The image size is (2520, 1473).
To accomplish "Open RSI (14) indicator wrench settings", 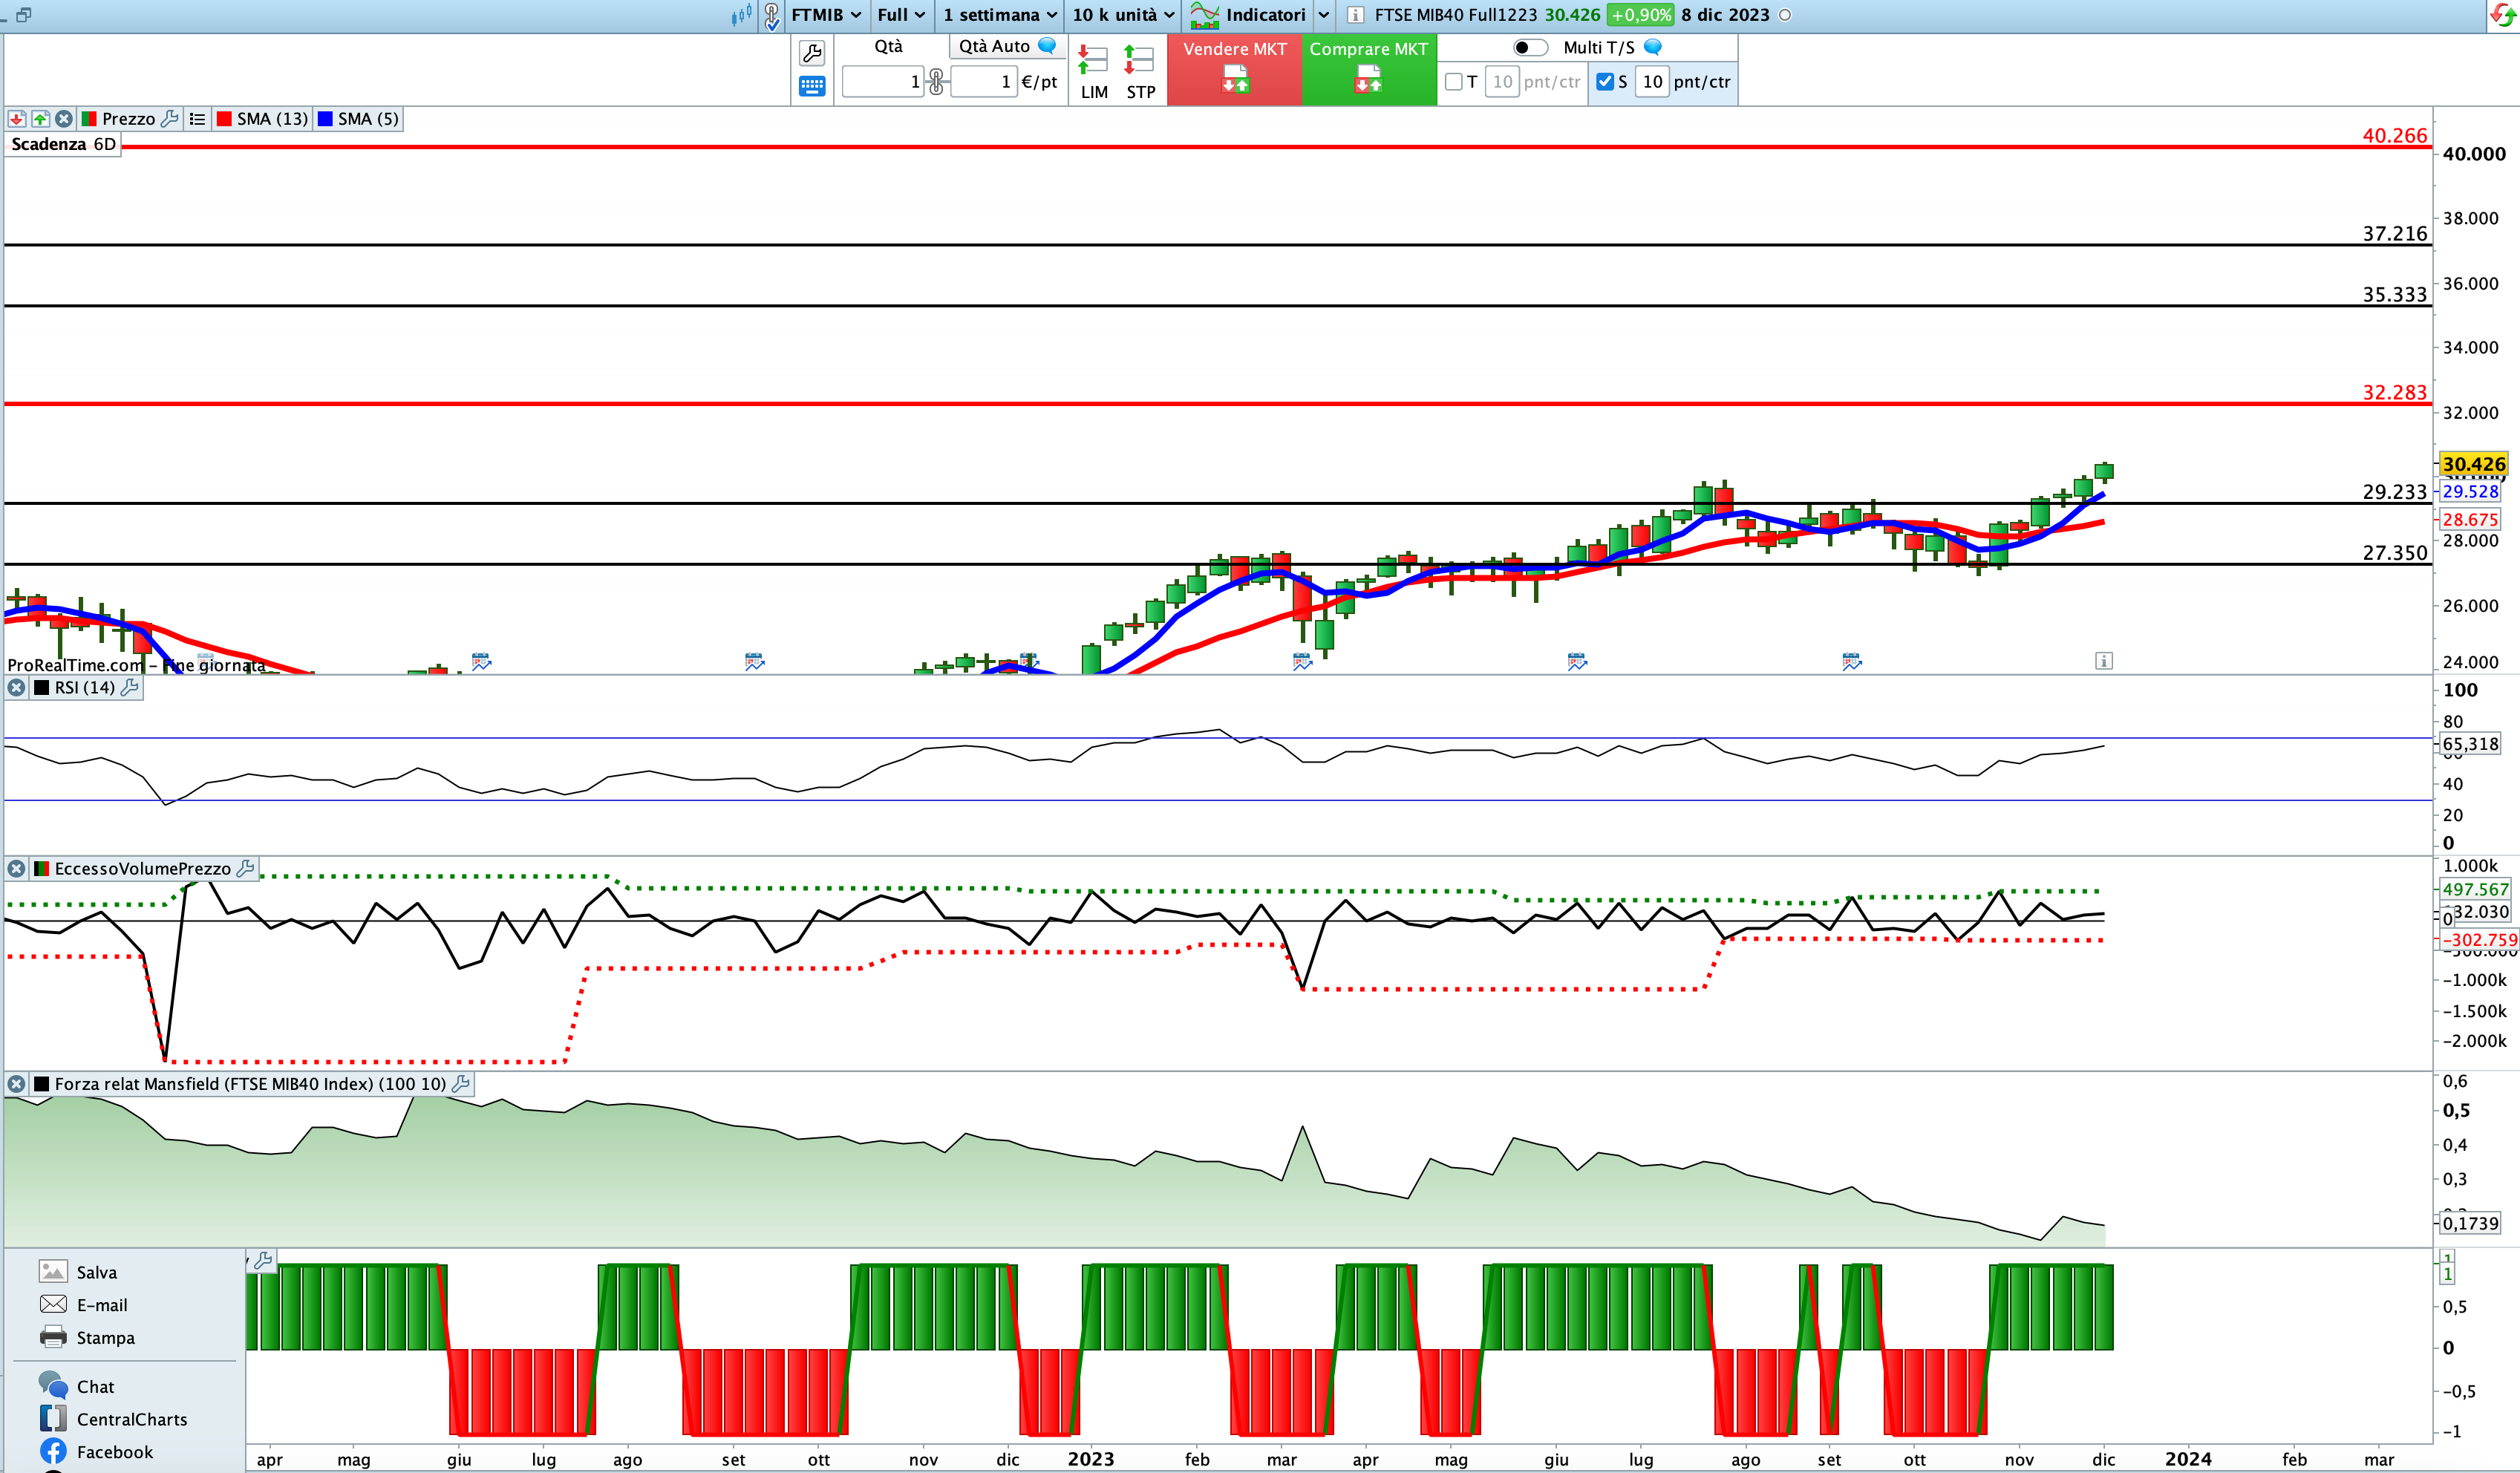I will pos(130,688).
